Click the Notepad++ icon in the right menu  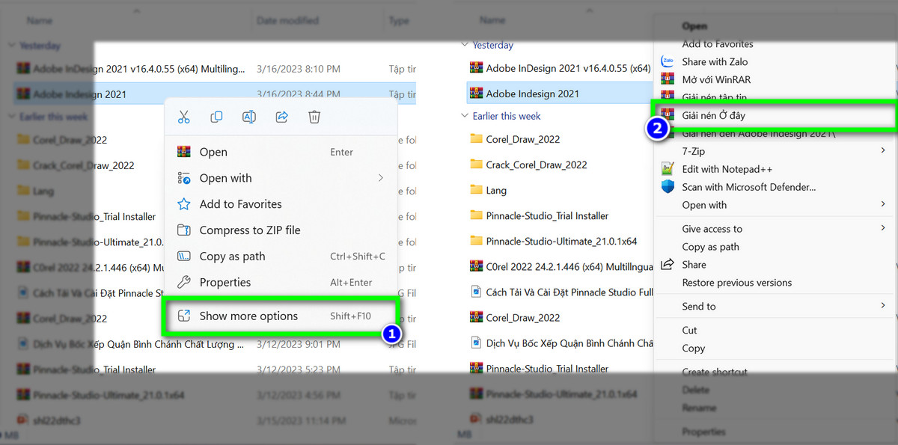[x=668, y=169]
